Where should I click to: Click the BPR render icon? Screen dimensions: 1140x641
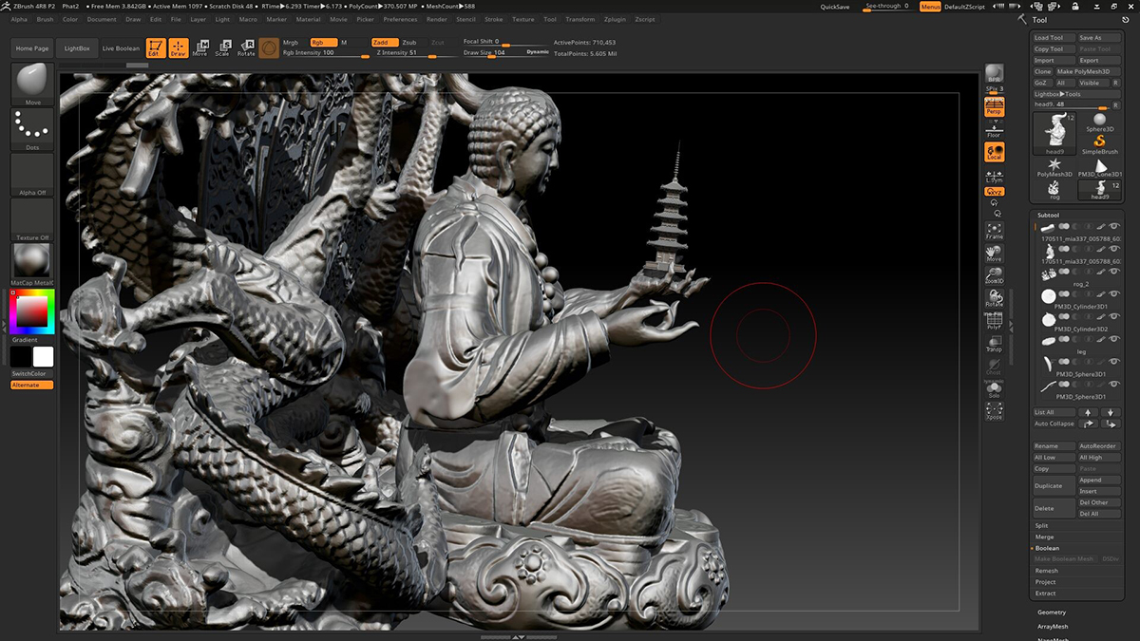994,74
